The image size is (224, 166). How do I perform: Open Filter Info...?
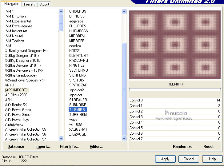[x=69, y=147]
